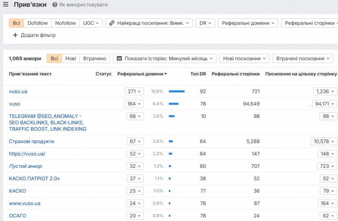Expand referring domains 98 for TELEGRAM anchor
This screenshot has width=338, height=221.
click(x=135, y=116)
